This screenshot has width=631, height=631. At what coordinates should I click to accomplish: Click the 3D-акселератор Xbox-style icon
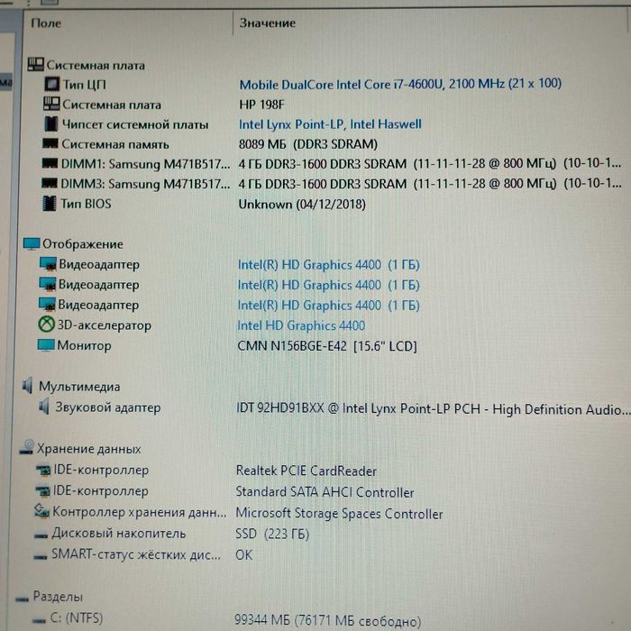click(x=46, y=324)
